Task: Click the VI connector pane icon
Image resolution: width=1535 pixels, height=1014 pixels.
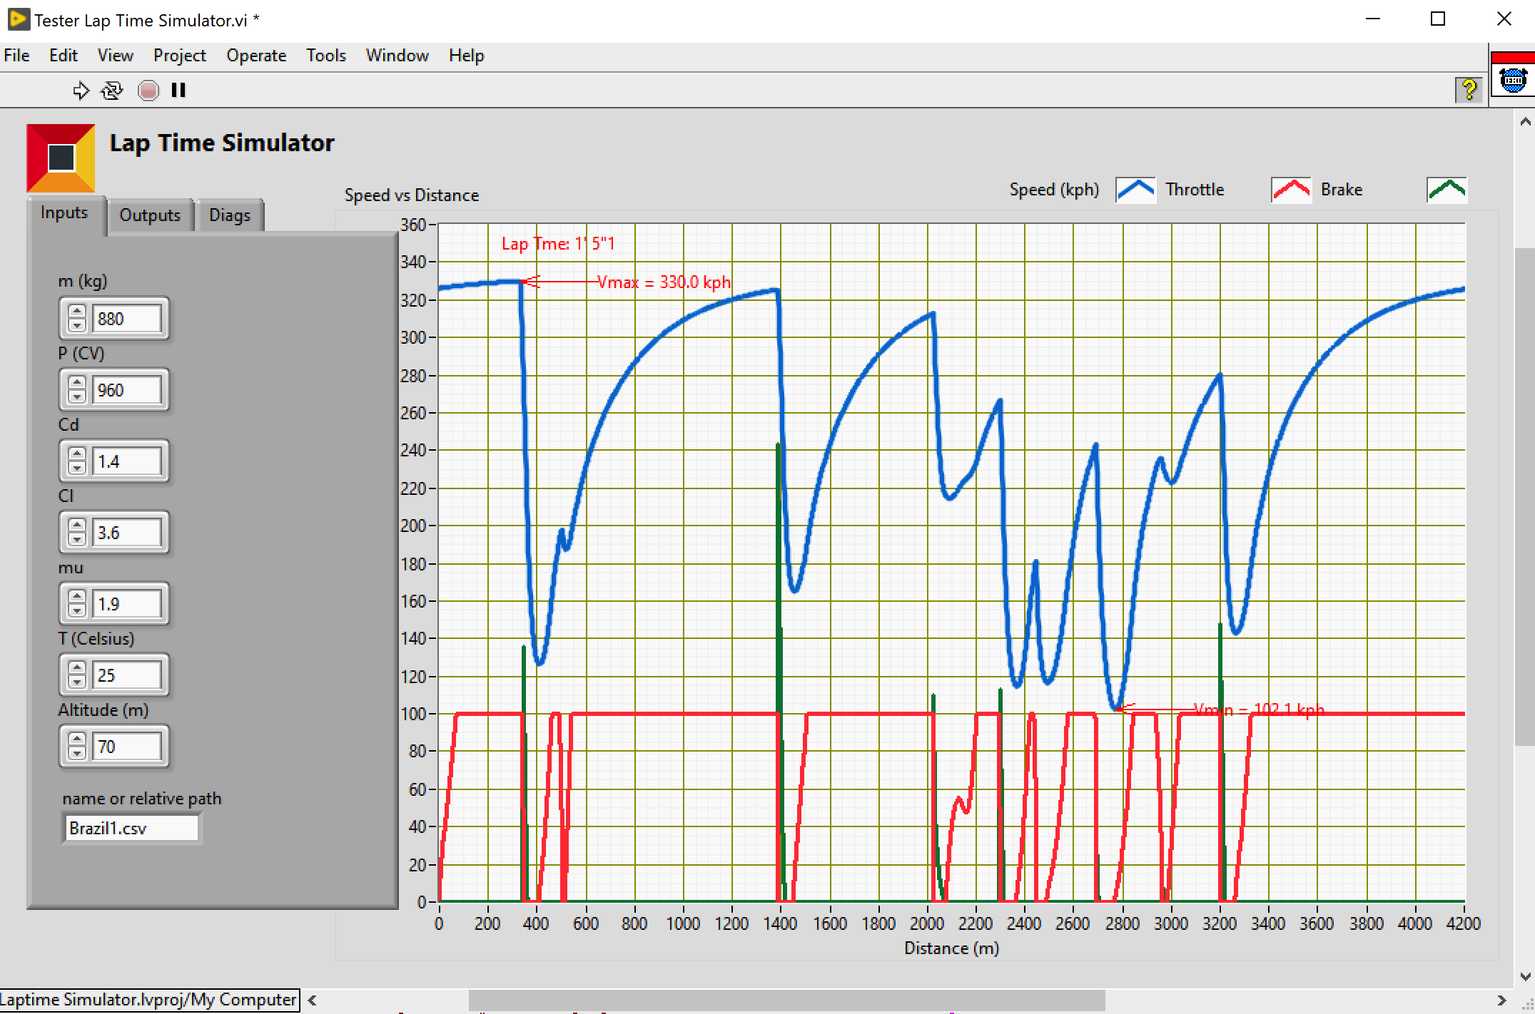Action: 1513,74
